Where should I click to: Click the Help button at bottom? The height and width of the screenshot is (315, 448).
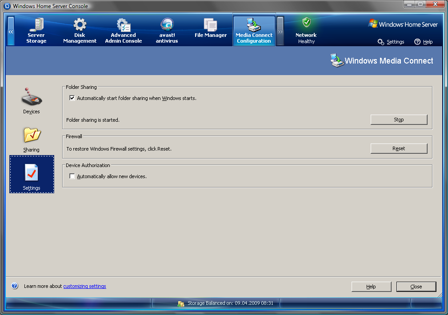(x=371, y=287)
